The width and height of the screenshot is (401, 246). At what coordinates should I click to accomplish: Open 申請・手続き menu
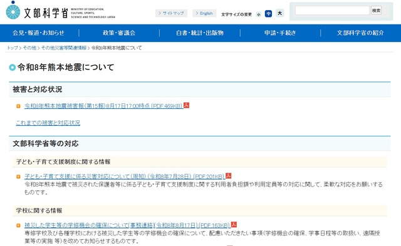coord(280,33)
